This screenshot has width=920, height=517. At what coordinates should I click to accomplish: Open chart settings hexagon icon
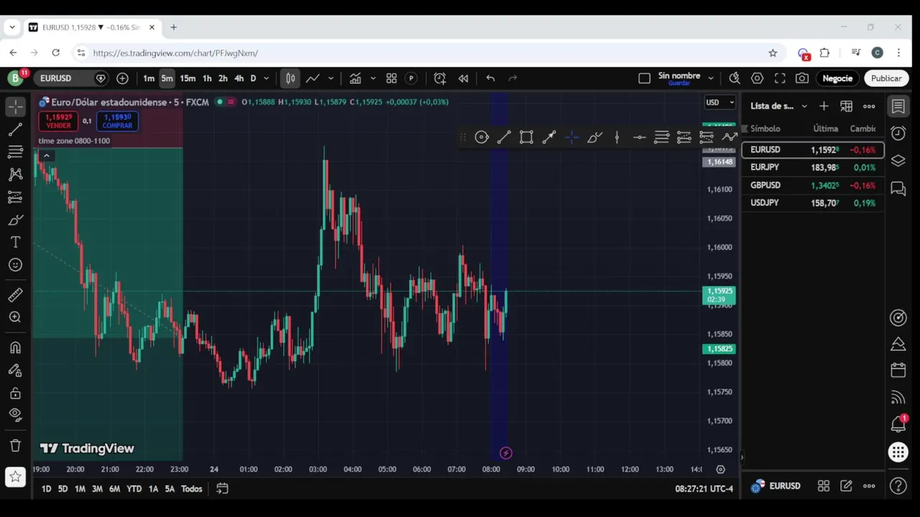[x=757, y=78]
